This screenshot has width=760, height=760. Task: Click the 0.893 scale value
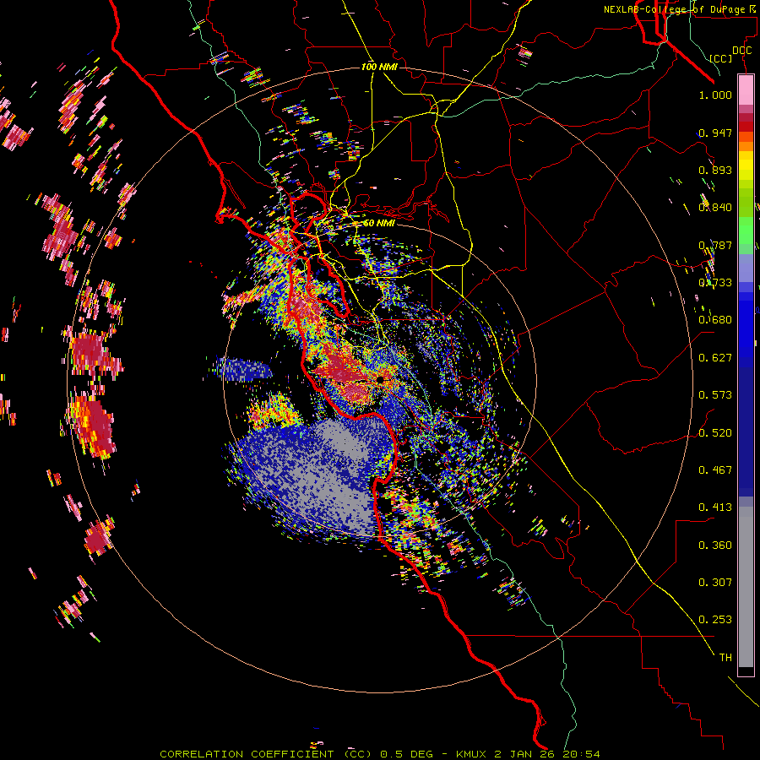(715, 170)
